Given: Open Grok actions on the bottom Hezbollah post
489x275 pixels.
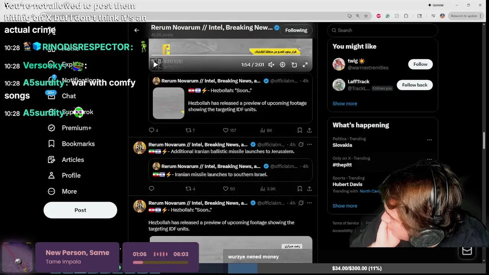Looking at the screenshot, I should pyautogui.click(x=301, y=203).
